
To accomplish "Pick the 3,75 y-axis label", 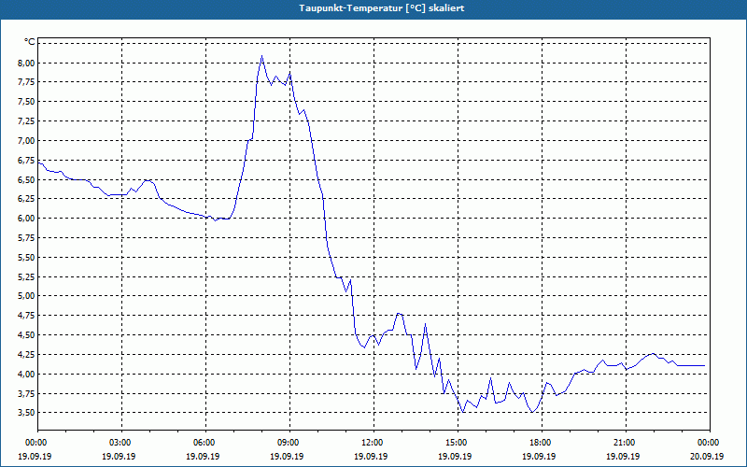I will click(27, 393).
